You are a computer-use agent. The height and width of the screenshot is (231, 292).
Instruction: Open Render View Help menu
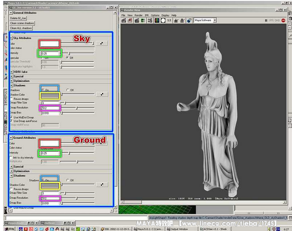[x=174, y=15]
